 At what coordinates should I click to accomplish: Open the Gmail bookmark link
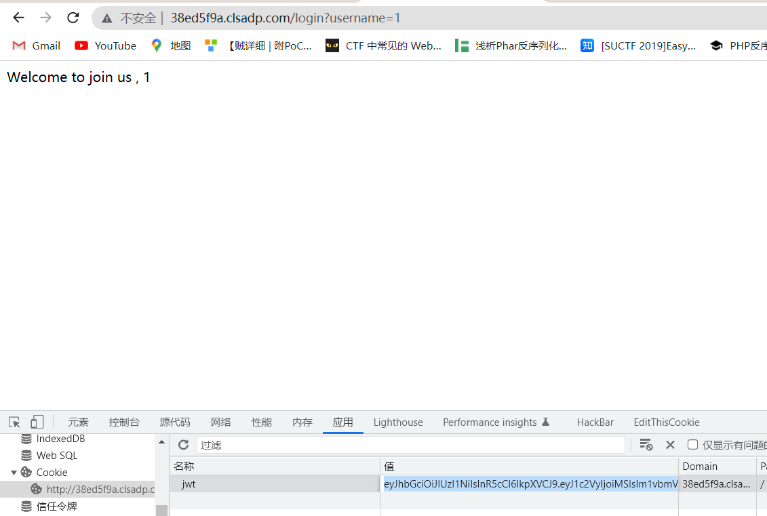click(37, 45)
